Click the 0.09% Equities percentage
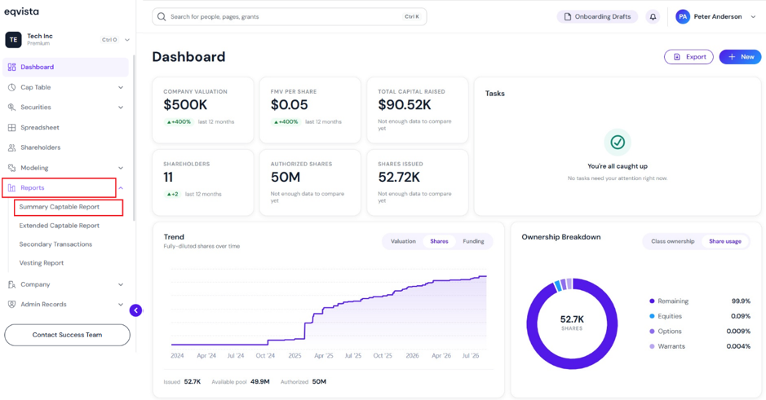The image size is (766, 400). [741, 316]
